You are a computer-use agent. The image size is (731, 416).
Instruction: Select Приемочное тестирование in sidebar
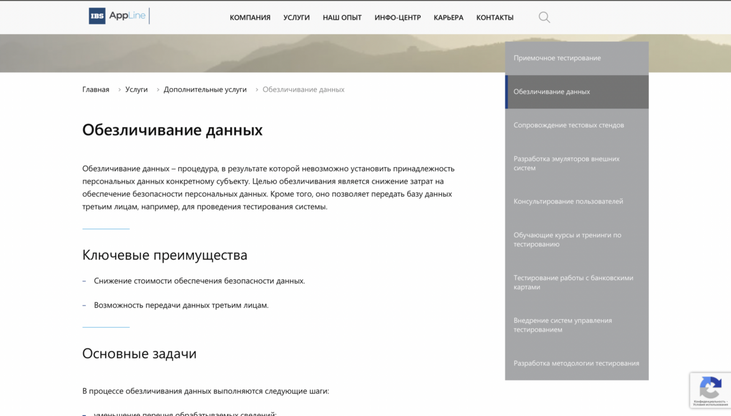(x=577, y=58)
